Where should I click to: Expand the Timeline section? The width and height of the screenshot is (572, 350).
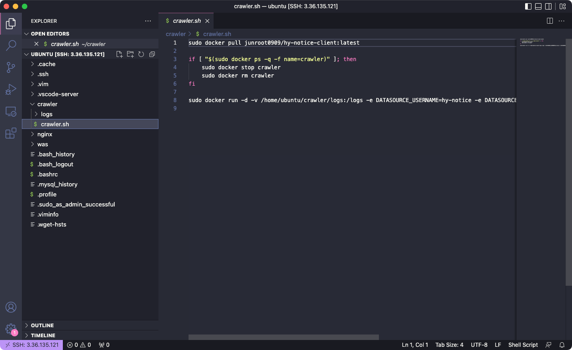pos(90,335)
